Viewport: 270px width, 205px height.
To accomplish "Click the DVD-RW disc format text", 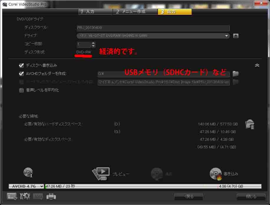I will [84, 52].
